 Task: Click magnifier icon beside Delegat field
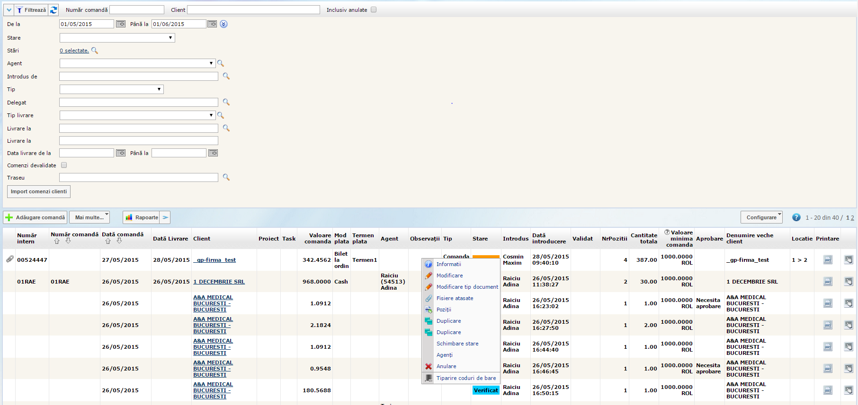226,102
